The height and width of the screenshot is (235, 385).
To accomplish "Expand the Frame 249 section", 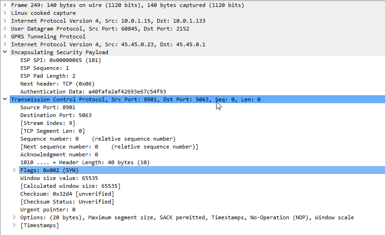I will (x=5, y=5).
